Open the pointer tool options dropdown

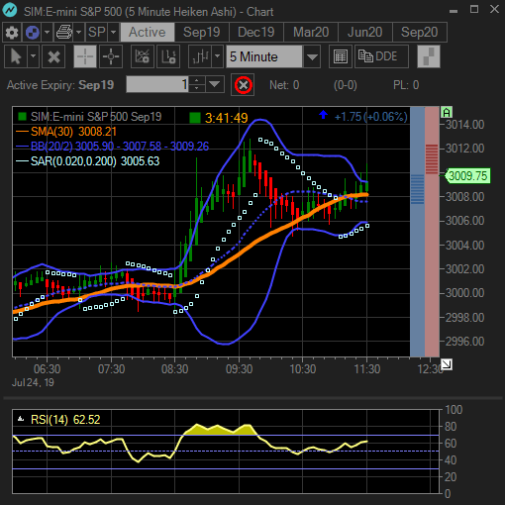[x=33, y=56]
